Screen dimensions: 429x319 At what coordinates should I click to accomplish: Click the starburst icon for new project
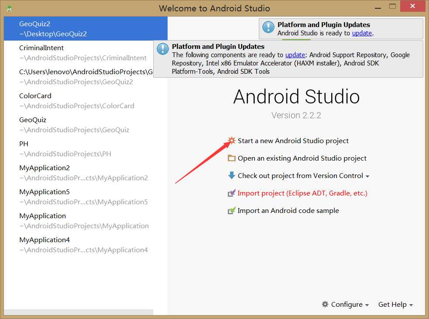pos(231,141)
